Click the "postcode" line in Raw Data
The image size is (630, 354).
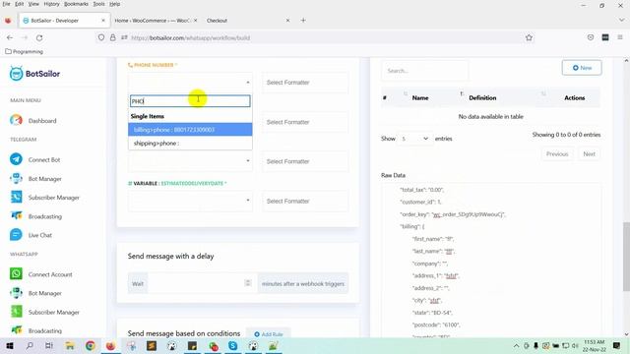(436, 324)
